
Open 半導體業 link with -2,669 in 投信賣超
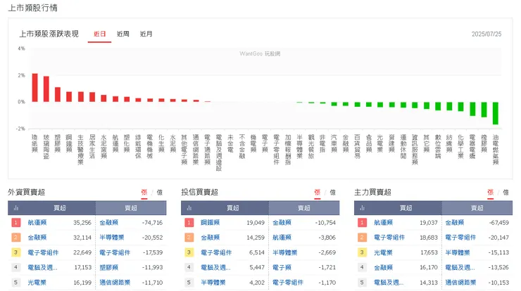(x=285, y=252)
